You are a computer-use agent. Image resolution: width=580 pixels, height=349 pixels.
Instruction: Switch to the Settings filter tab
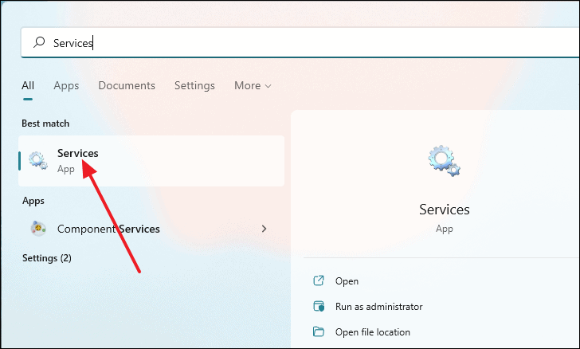pyautogui.click(x=194, y=85)
